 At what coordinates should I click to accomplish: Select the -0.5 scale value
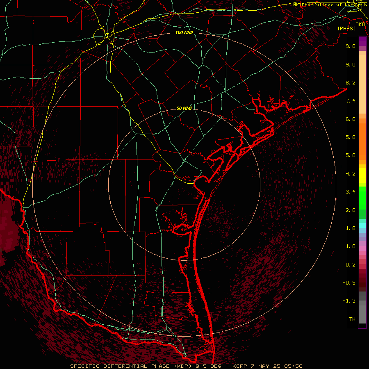349,283
